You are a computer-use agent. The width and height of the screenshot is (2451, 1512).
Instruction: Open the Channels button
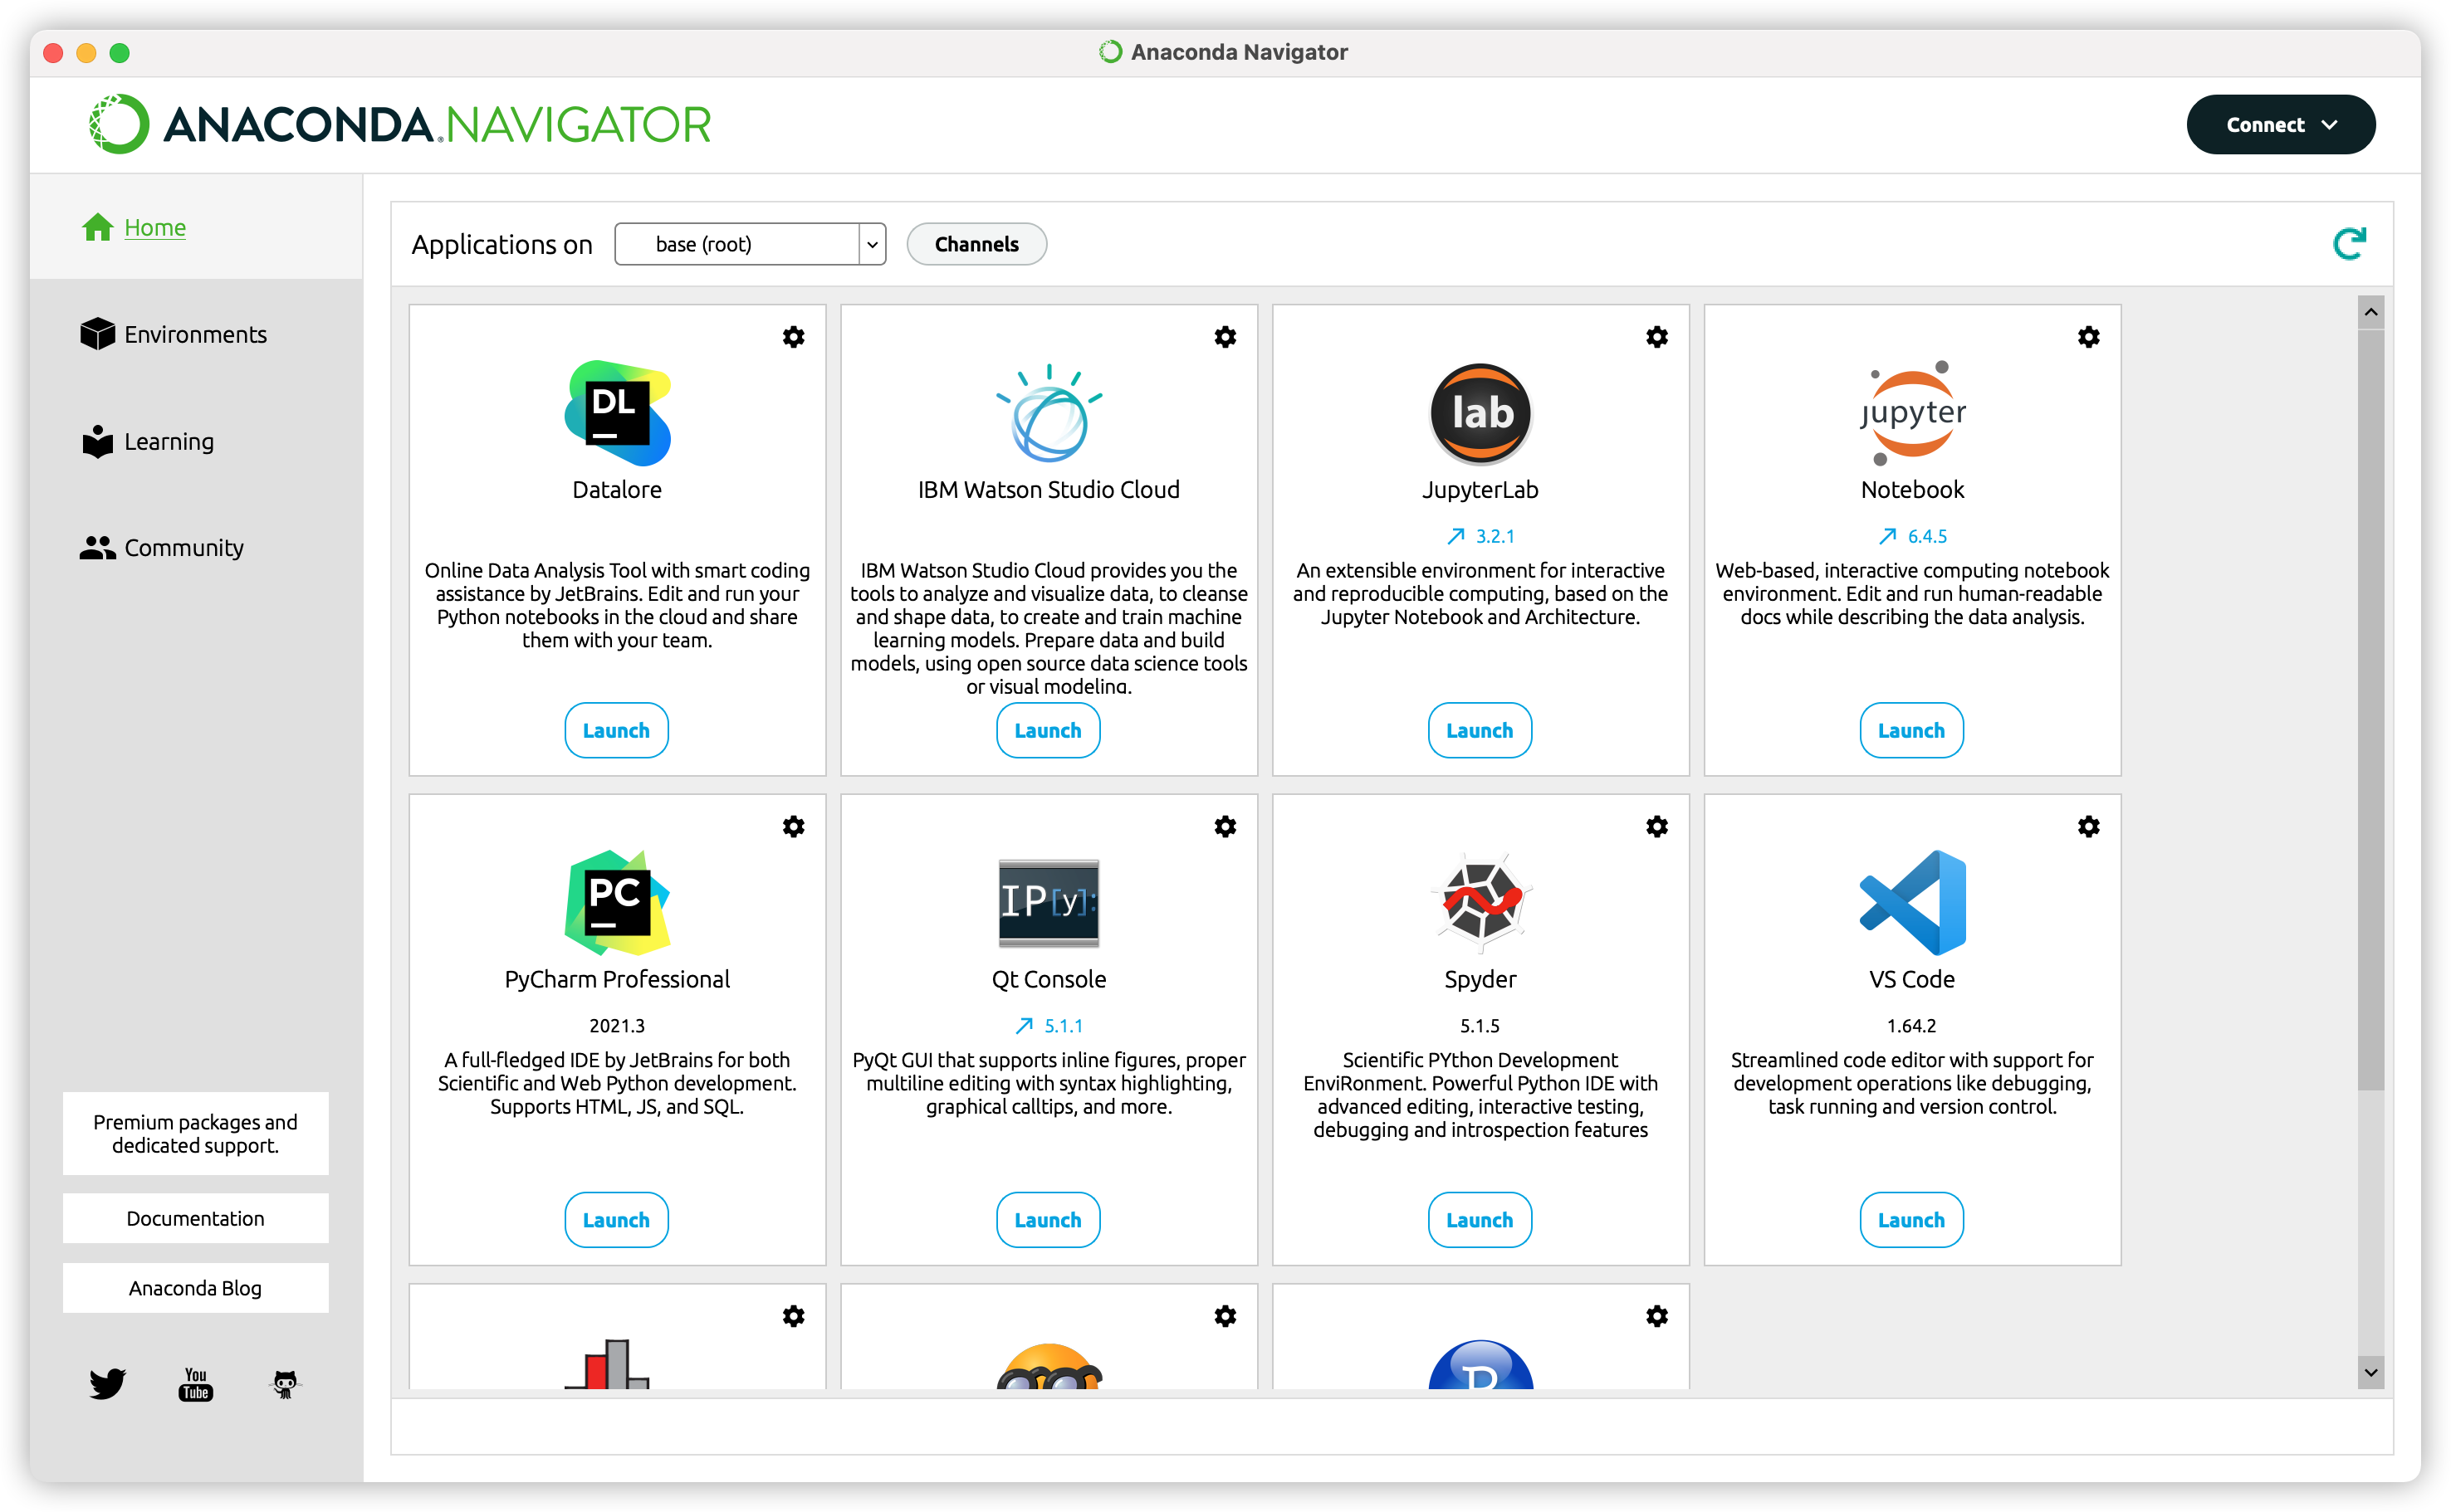976,244
